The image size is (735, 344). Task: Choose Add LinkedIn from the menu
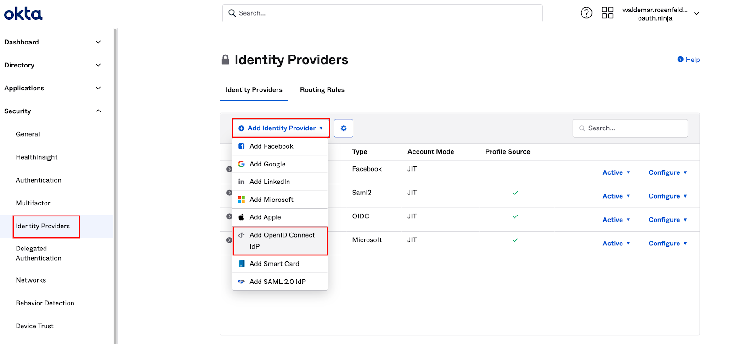280,182
